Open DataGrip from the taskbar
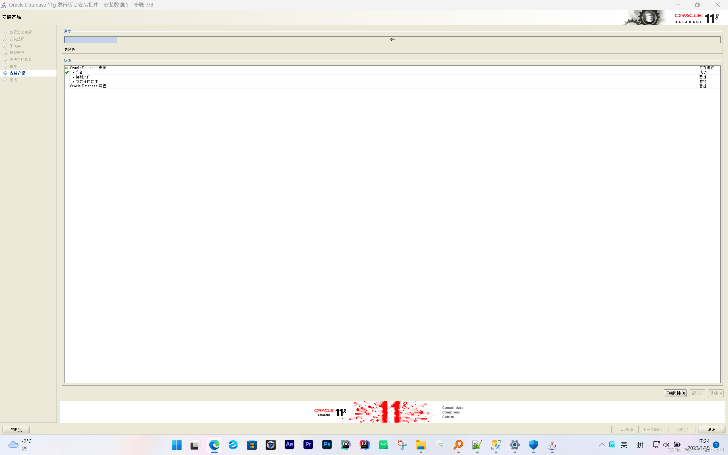This screenshot has height=455, width=728. click(x=346, y=444)
